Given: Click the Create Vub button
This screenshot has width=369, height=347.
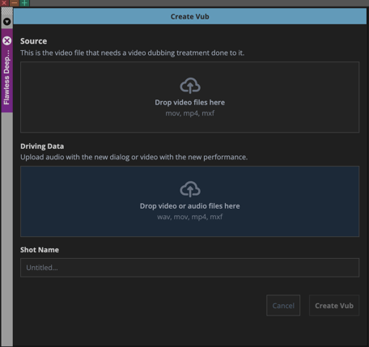Looking at the screenshot, I should tap(334, 306).
